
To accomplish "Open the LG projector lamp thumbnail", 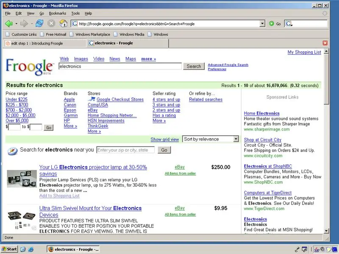I will (22, 179).
